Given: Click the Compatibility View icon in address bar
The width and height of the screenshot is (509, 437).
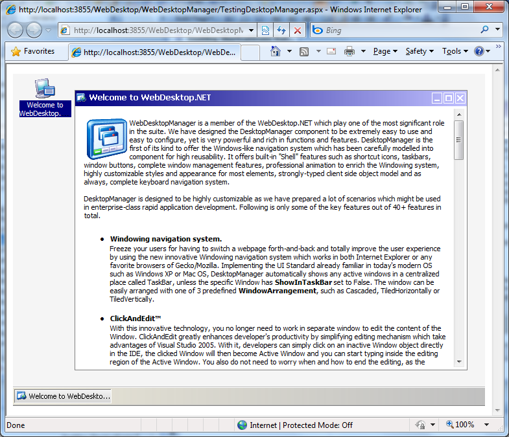Looking at the screenshot, I should point(265,30).
